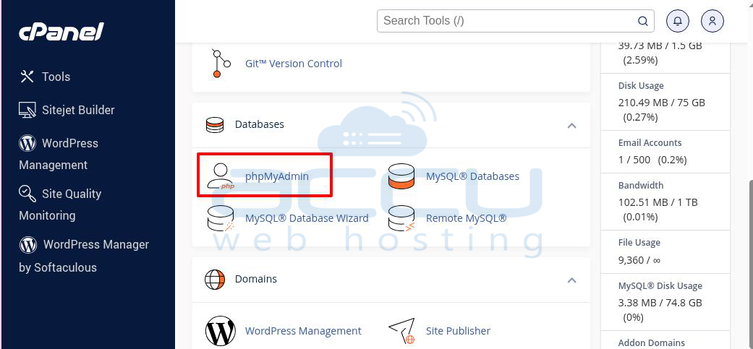Click the cPanel logo

tap(61, 32)
